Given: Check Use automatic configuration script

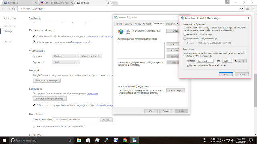Looking at the screenshot, I should click(x=185, y=38).
